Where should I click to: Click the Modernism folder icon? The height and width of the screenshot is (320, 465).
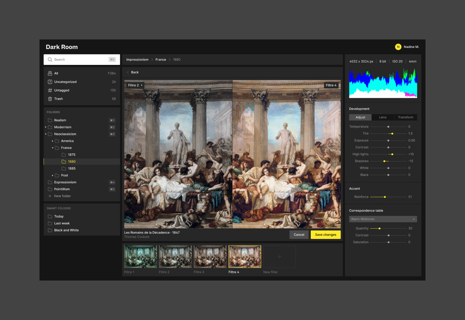pyautogui.click(x=50, y=127)
